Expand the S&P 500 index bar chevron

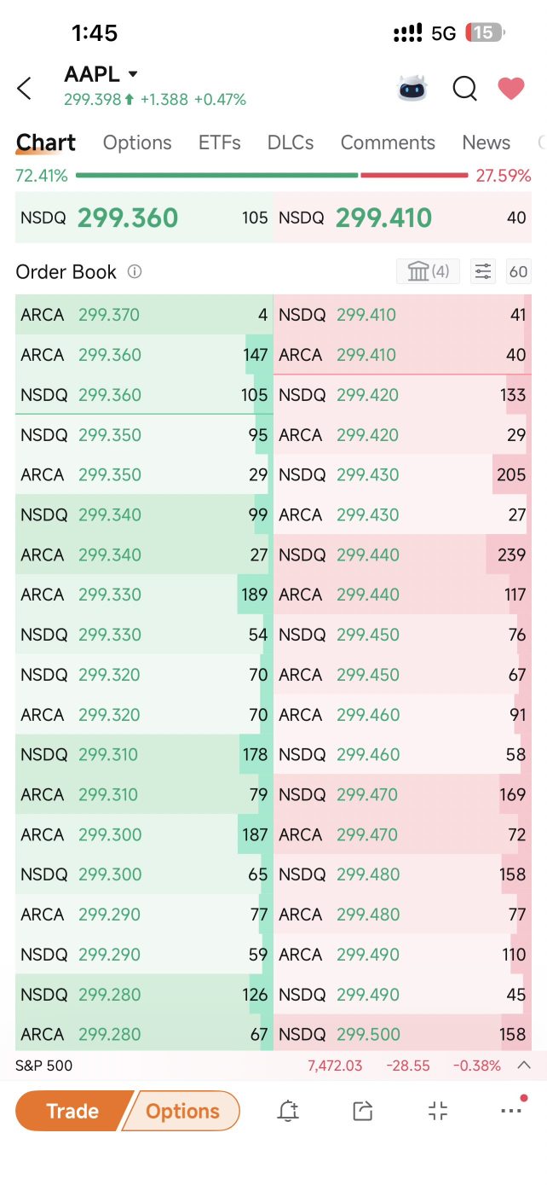coord(524,1065)
